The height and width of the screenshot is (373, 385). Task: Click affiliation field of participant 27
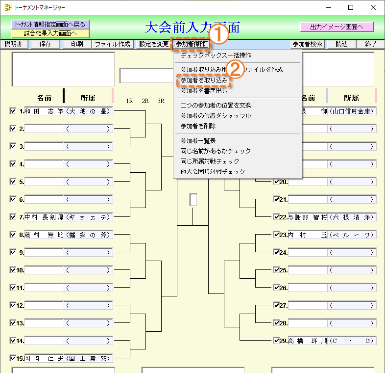point(352,306)
